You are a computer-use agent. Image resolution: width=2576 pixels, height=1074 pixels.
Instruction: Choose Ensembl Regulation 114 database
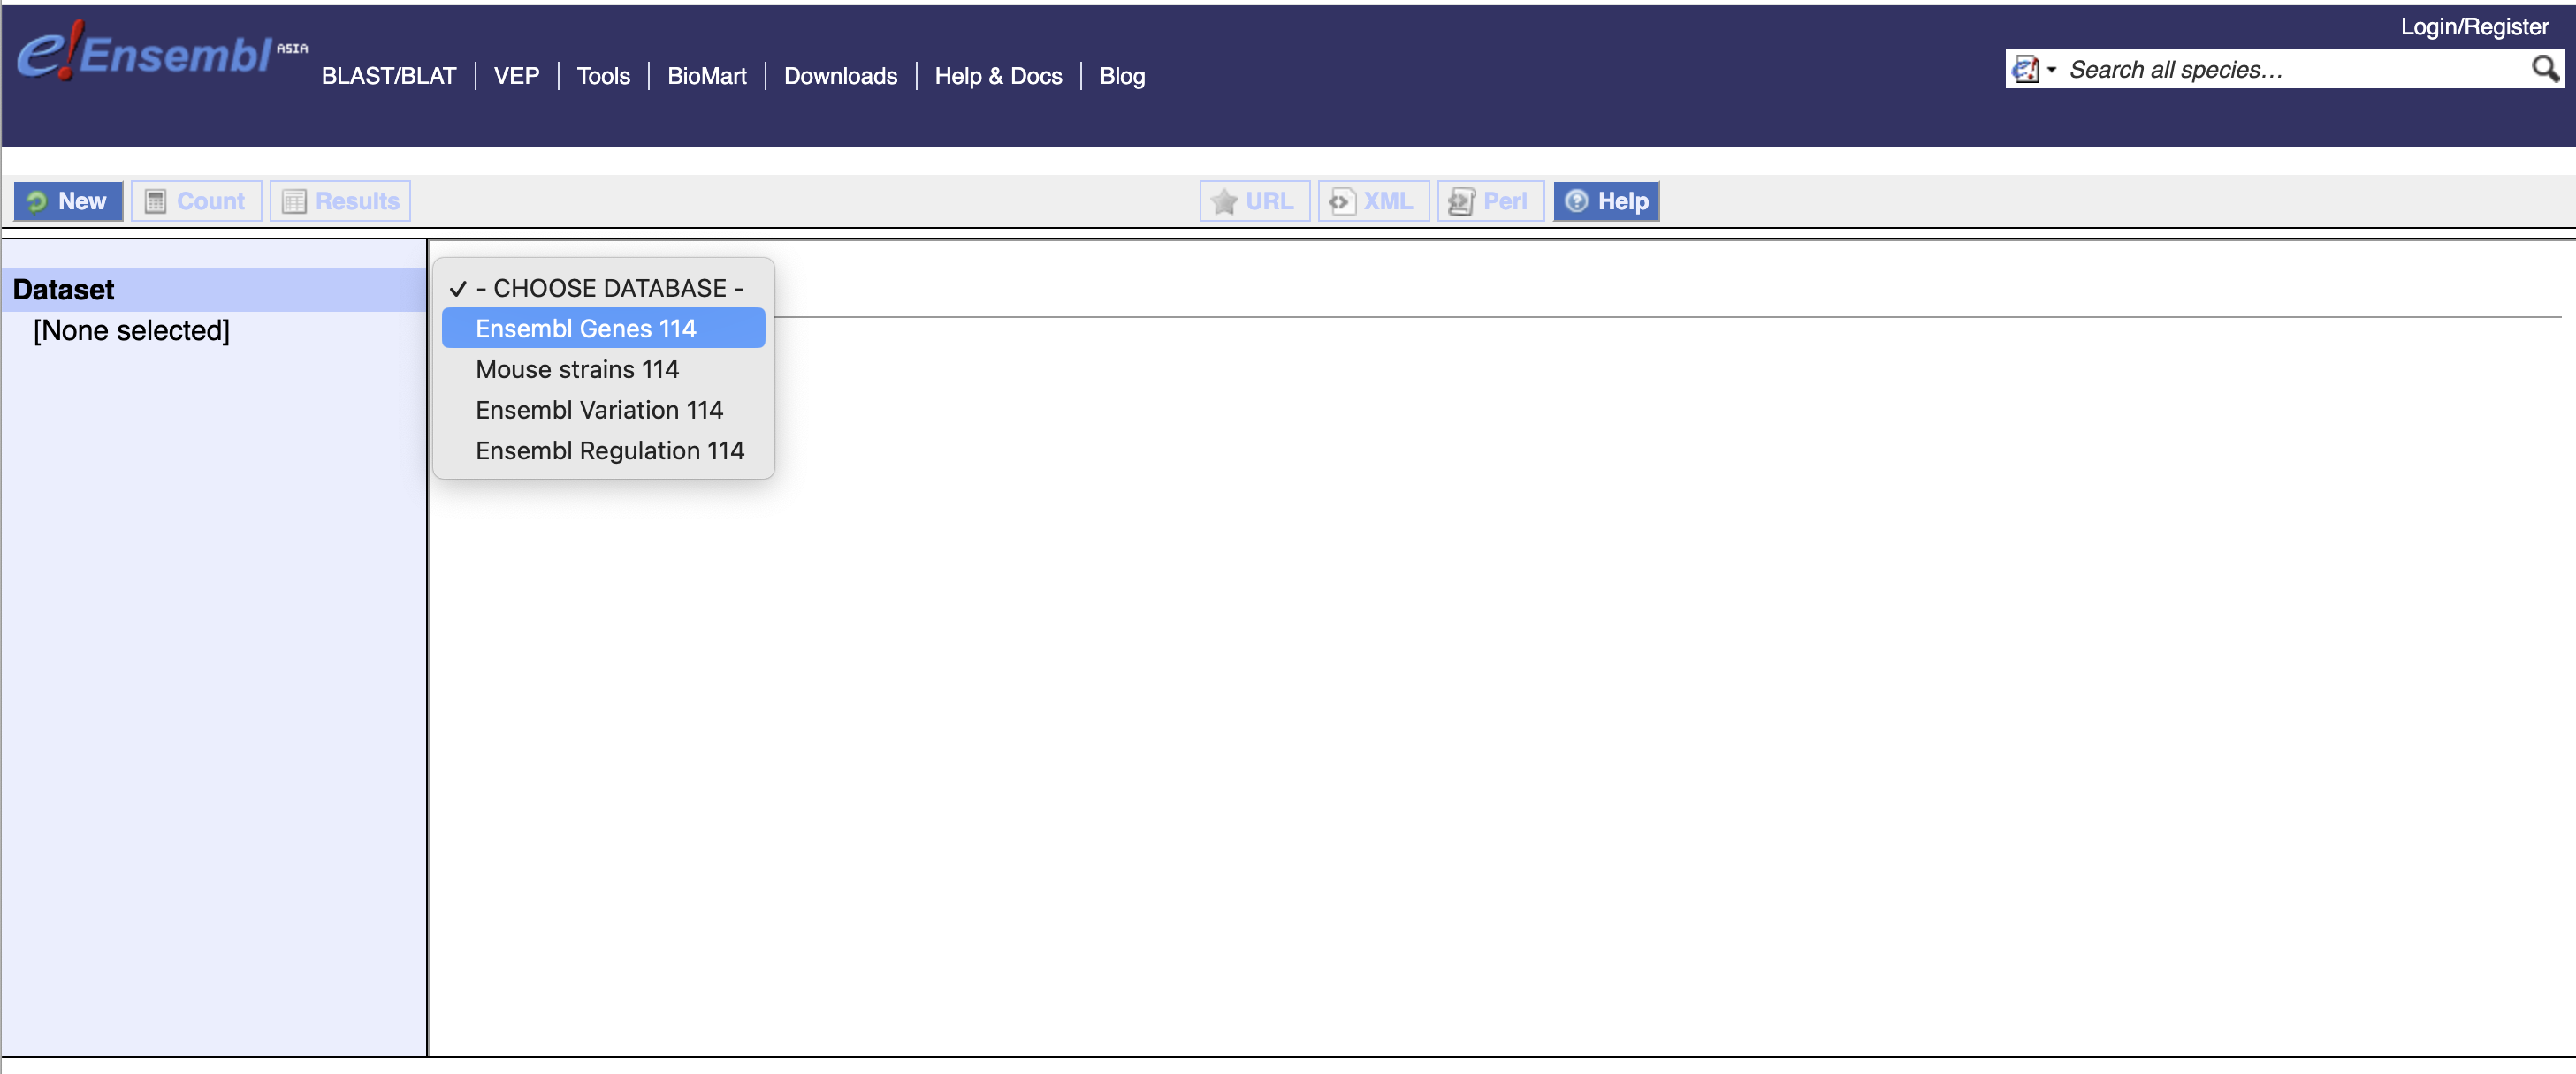tap(603, 450)
